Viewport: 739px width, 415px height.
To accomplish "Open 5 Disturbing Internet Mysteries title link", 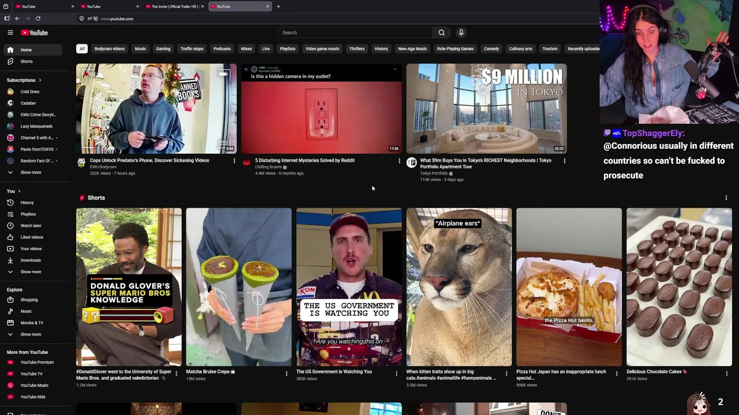I will point(305,160).
